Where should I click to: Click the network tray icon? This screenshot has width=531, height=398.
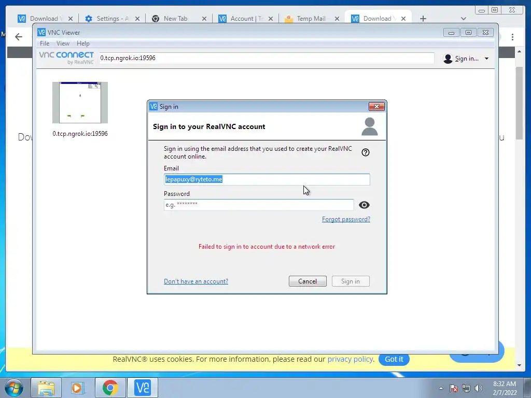466,388
